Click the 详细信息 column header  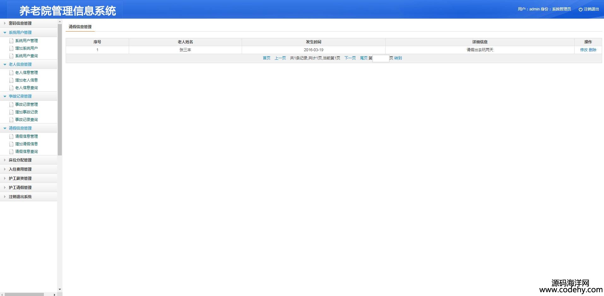point(480,42)
